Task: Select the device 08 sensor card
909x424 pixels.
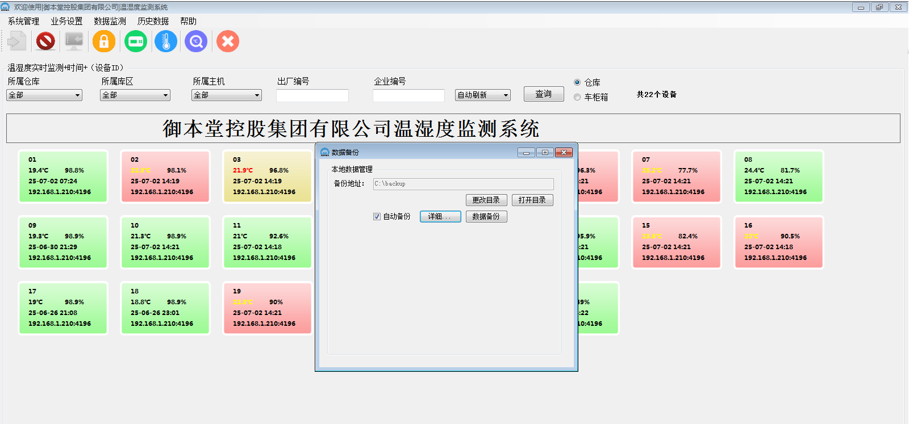Action: [778, 176]
